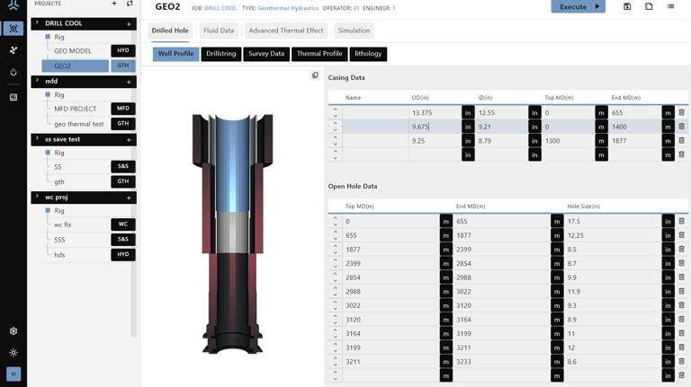This screenshot has height=387, width=691.
Task: Change End MD unit for 655 casing
Action: (x=669, y=112)
